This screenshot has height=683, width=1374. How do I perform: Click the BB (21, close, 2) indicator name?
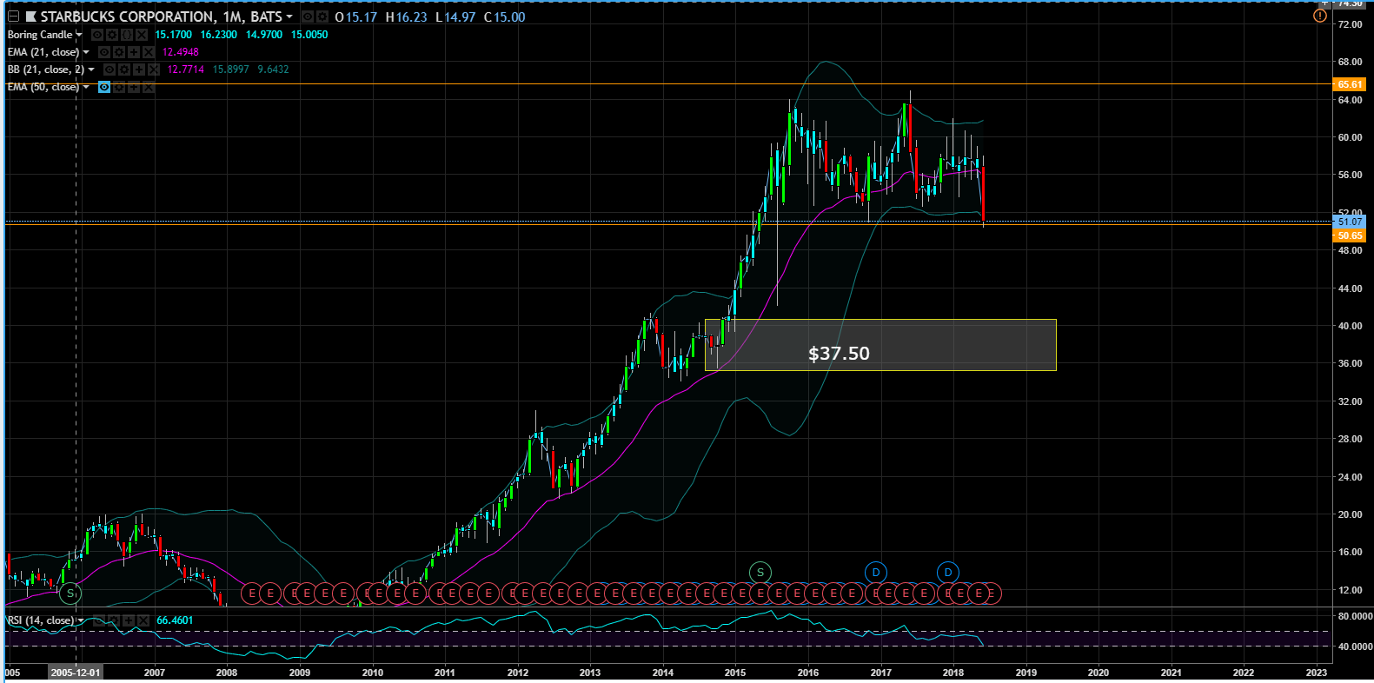[x=46, y=70]
